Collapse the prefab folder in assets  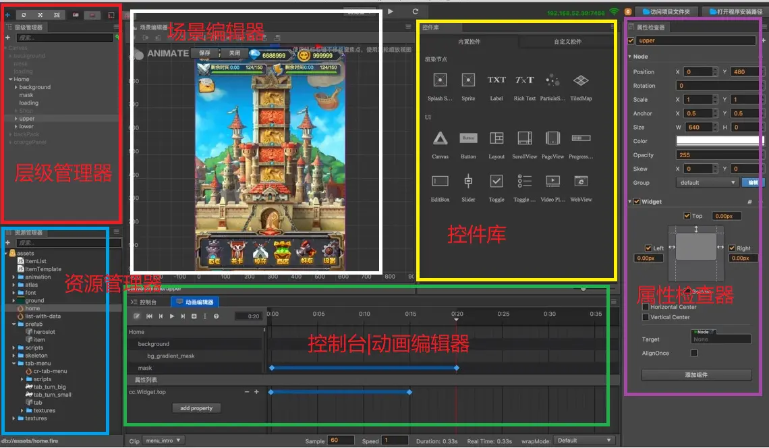point(13,325)
